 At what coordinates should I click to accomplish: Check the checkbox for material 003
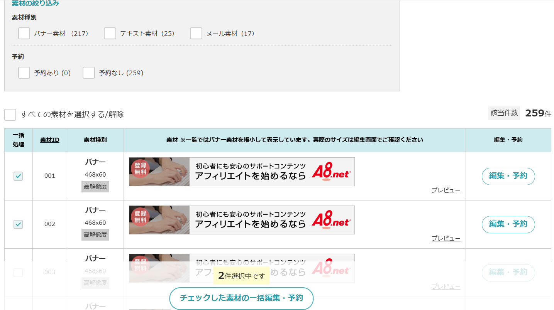coord(18,273)
